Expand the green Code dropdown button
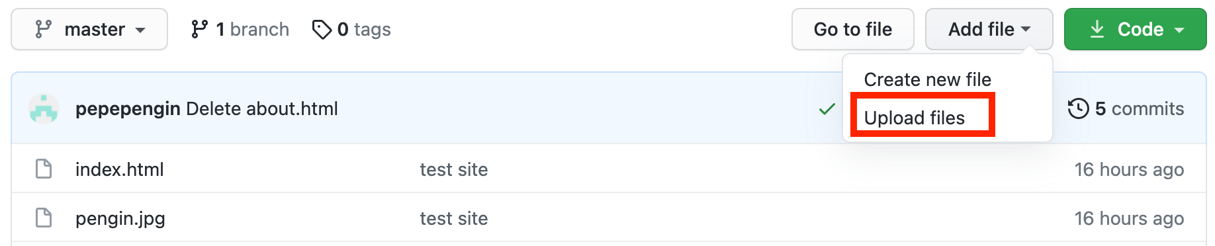Screen dimensions: 1215x246 (x=1136, y=29)
